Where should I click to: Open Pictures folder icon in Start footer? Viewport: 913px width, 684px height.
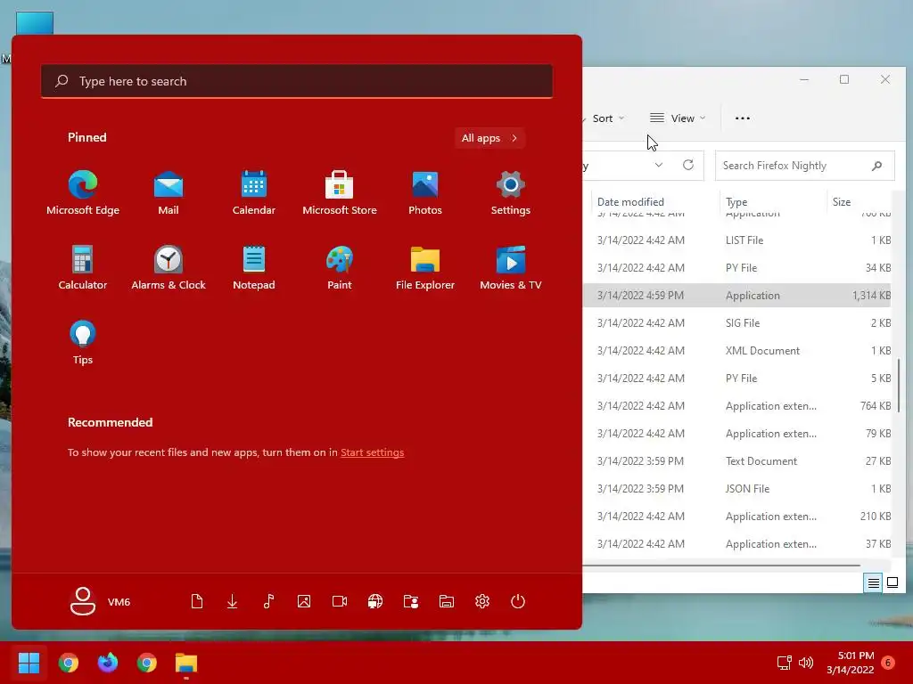point(304,601)
